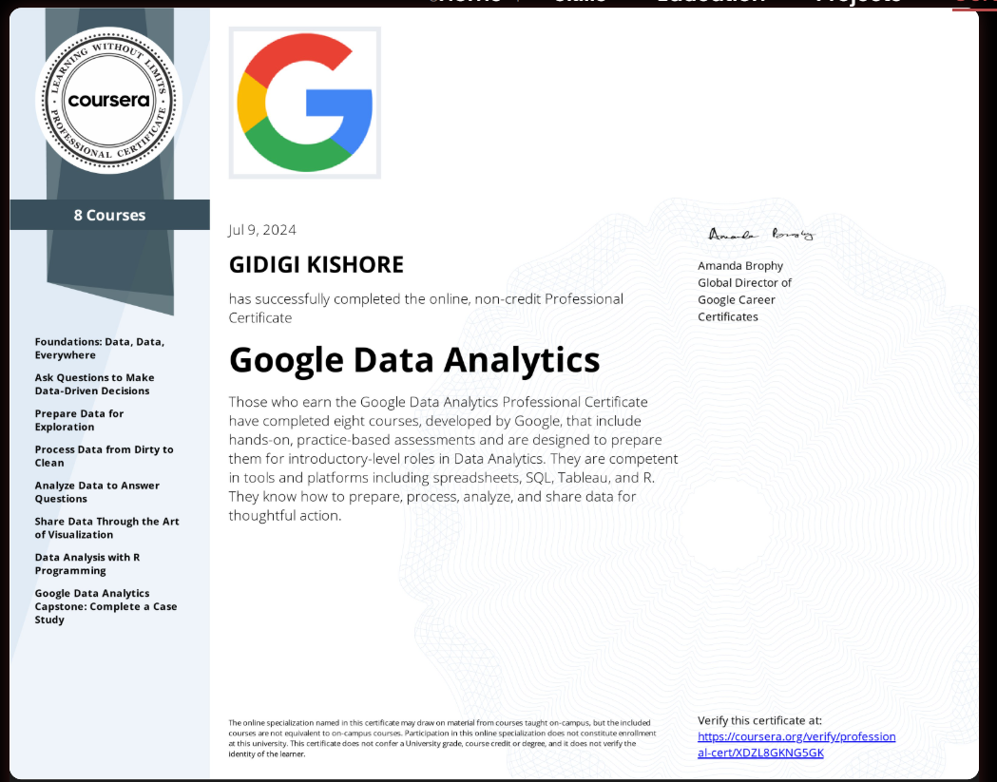This screenshot has height=782, width=997.
Task: Click the 'Global Director of Google Career Certificates' text
Action: 744,299
